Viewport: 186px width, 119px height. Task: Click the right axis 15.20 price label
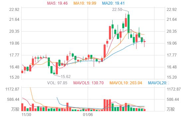(x=172, y=77)
